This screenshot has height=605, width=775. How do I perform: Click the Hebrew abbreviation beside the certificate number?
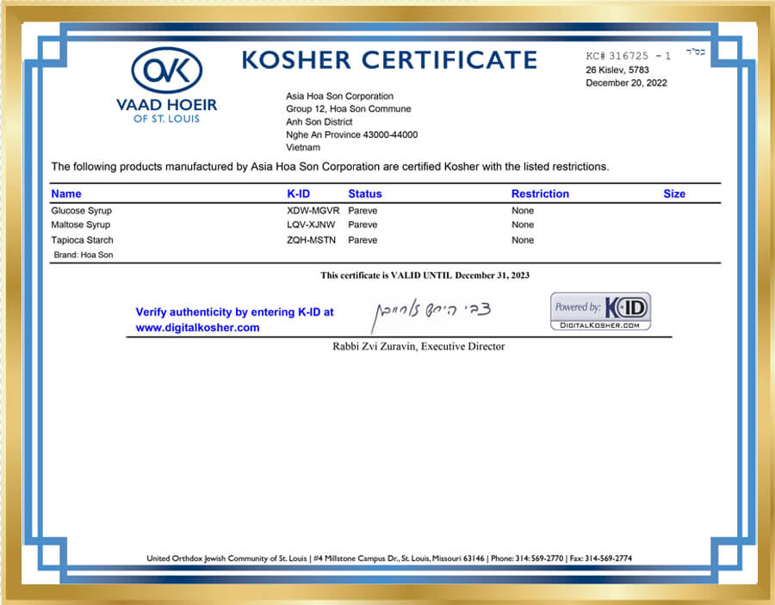(696, 52)
